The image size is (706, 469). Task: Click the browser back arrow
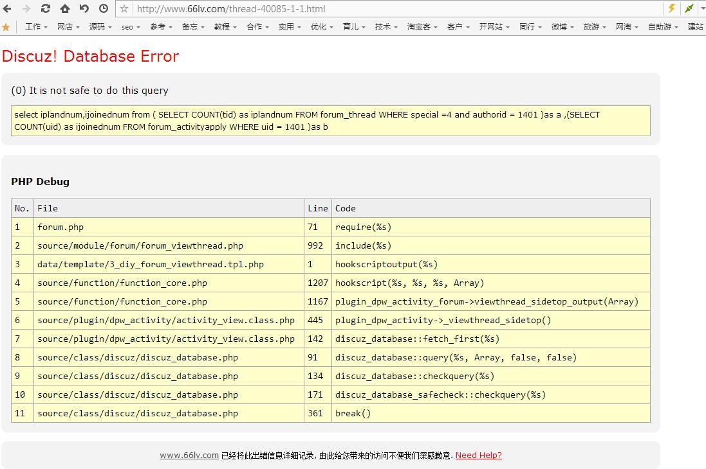(7, 8)
